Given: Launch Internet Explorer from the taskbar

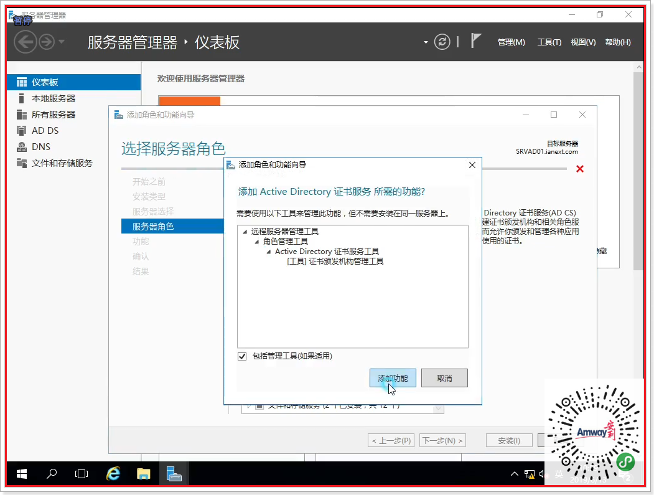Looking at the screenshot, I should coord(113,474).
